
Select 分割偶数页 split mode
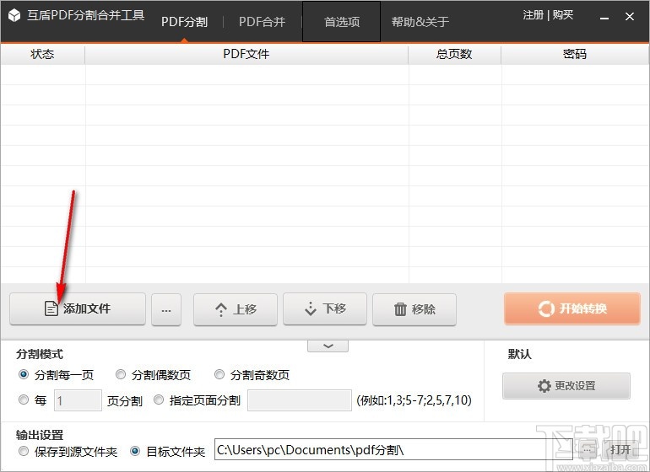tap(121, 375)
